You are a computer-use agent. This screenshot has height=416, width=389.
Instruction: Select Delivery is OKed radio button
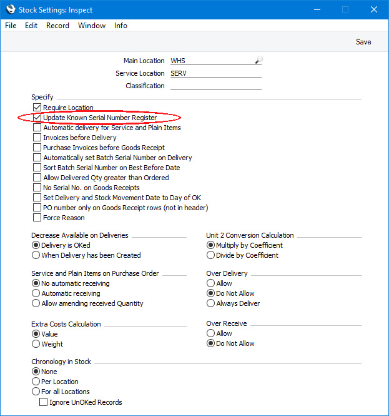tap(36, 245)
